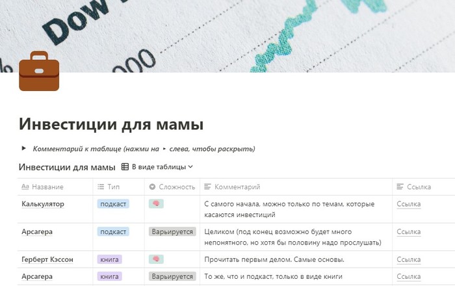Open Ссылка link in Калькулятор row
This screenshot has height=286, width=455.
coord(409,204)
